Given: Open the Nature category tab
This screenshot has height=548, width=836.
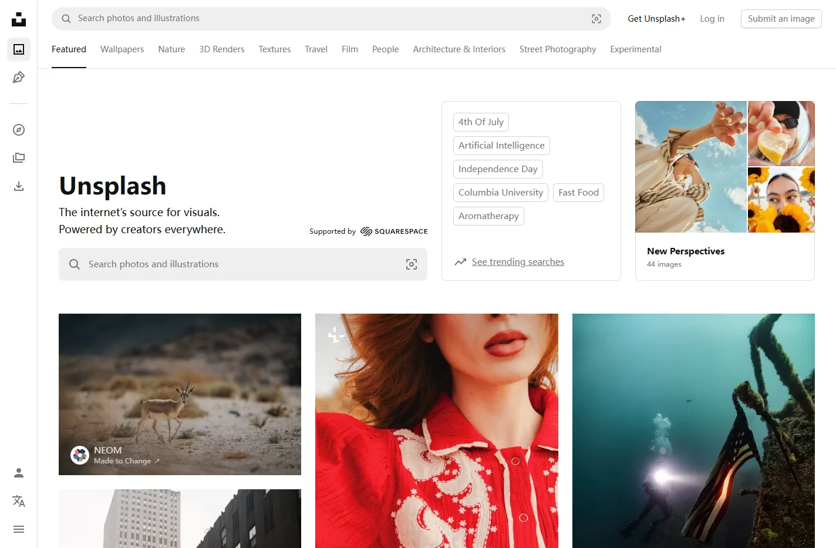Looking at the screenshot, I should click(171, 49).
